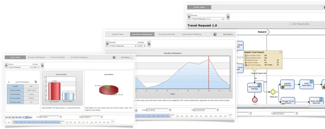325x129 pixels.
Task: Select Notify Reservation task node
Action: coord(307,84)
